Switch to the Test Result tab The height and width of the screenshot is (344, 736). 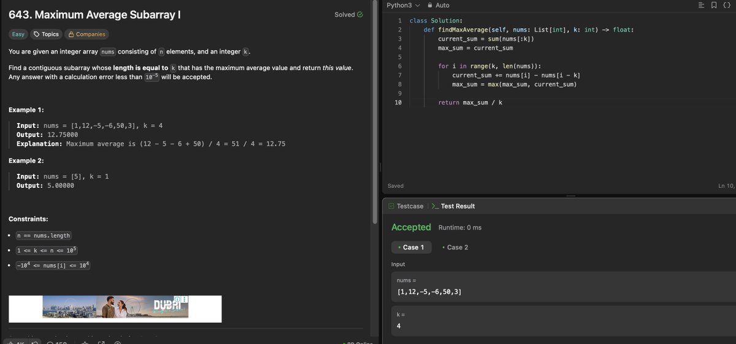coord(453,206)
